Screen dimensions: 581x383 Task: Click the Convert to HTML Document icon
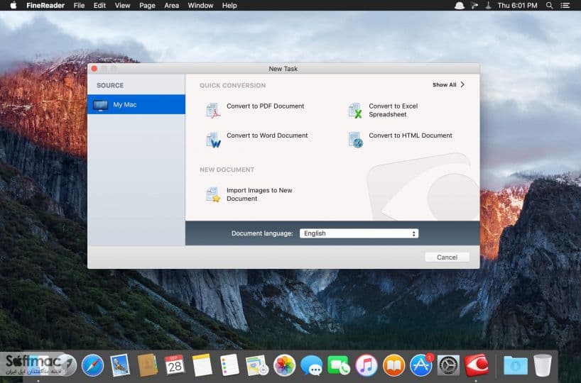point(356,140)
